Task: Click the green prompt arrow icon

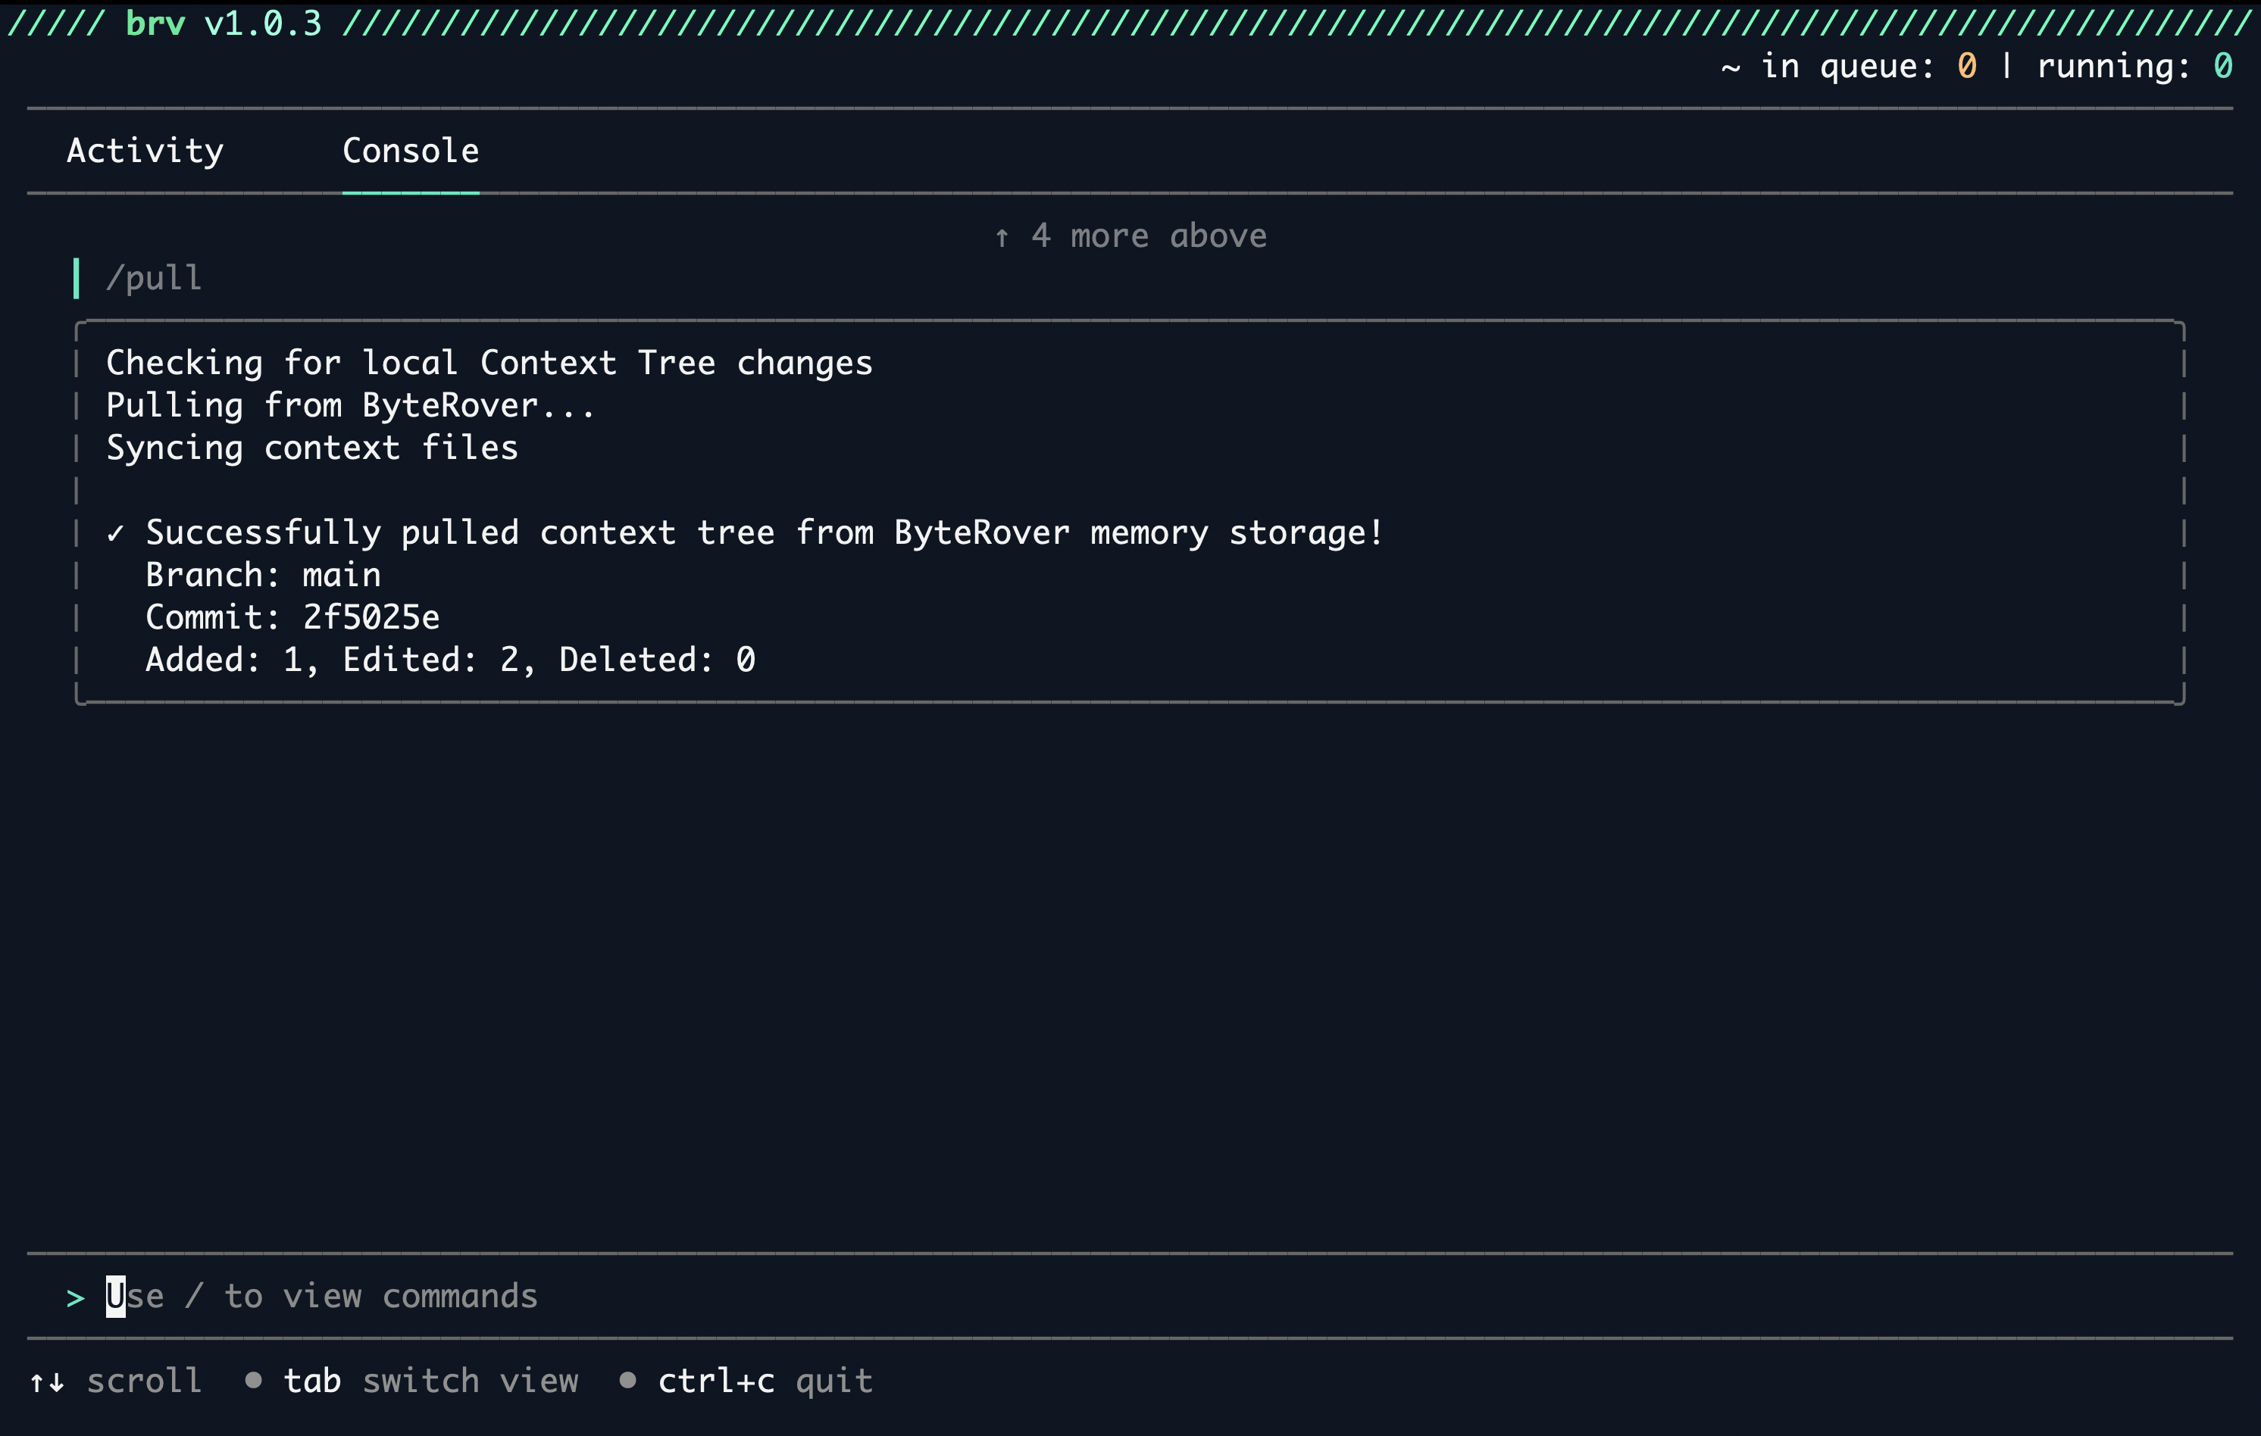Action: 76,1298
